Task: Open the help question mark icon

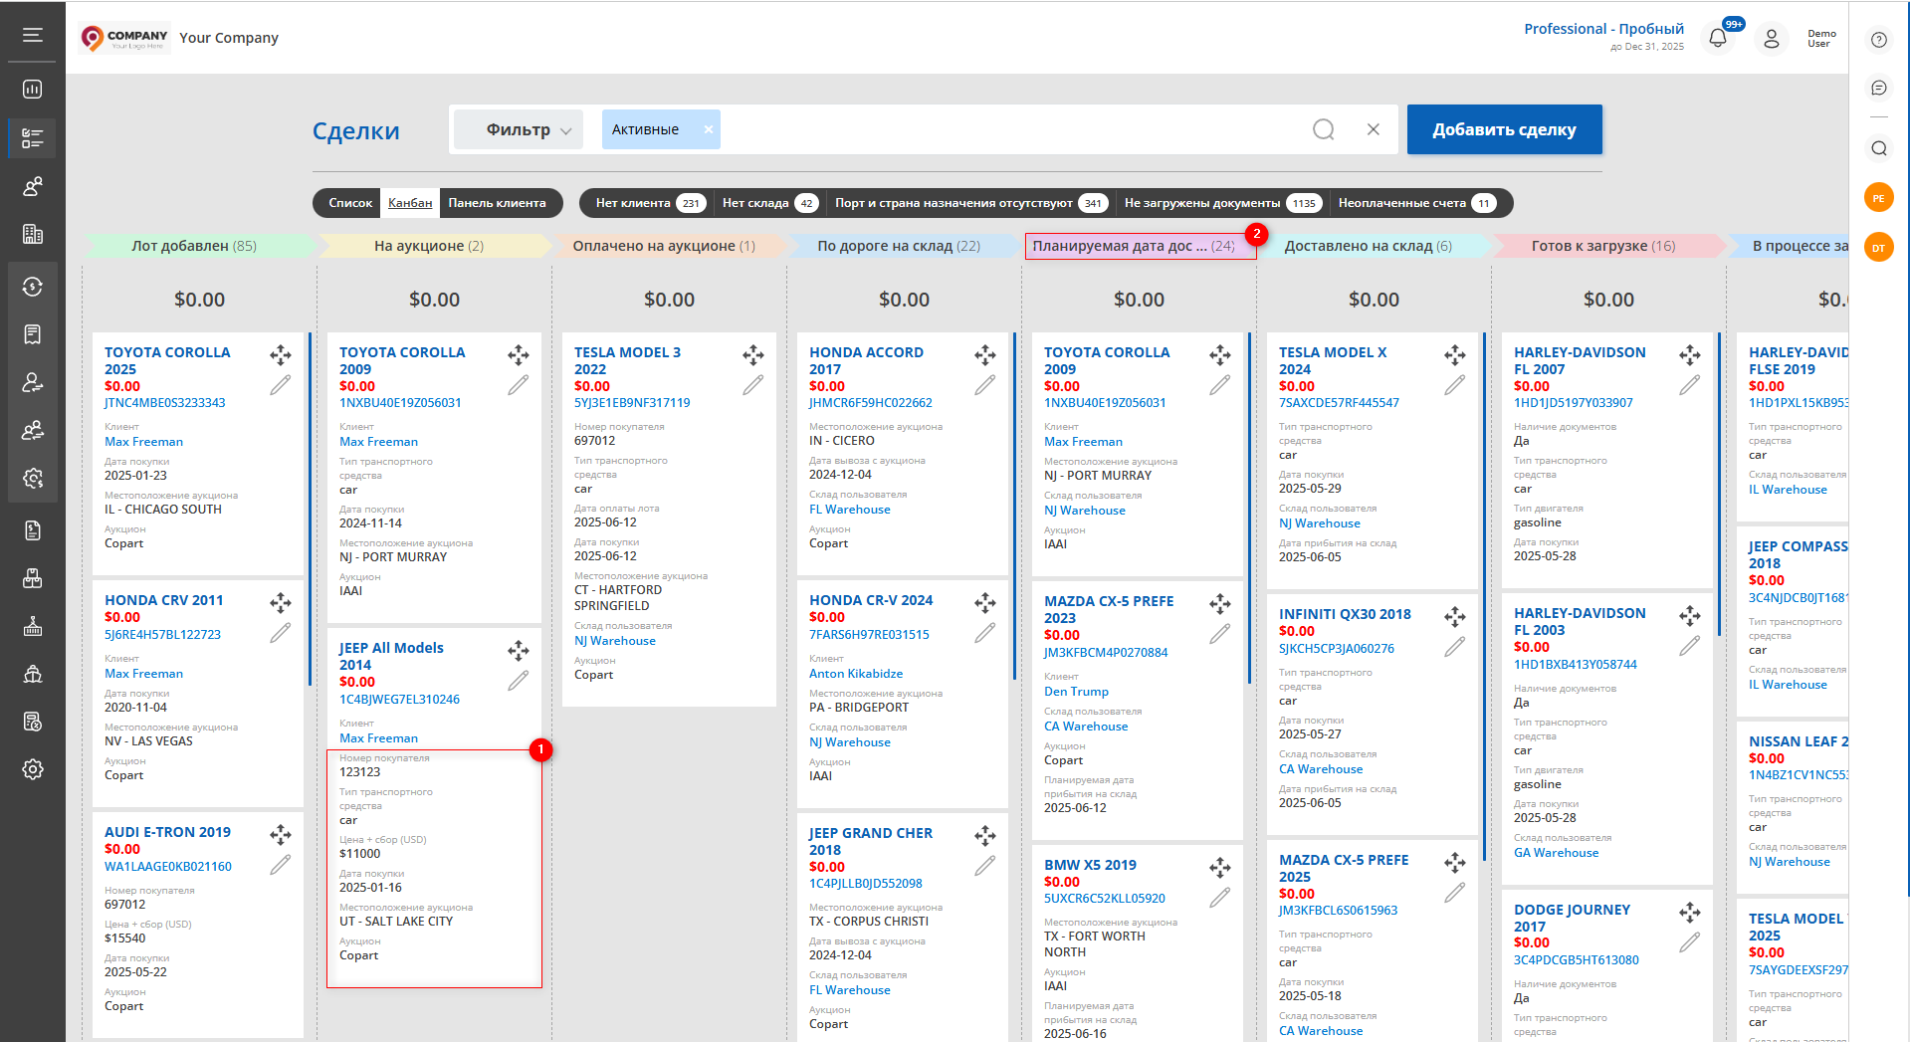Action: tap(1879, 40)
